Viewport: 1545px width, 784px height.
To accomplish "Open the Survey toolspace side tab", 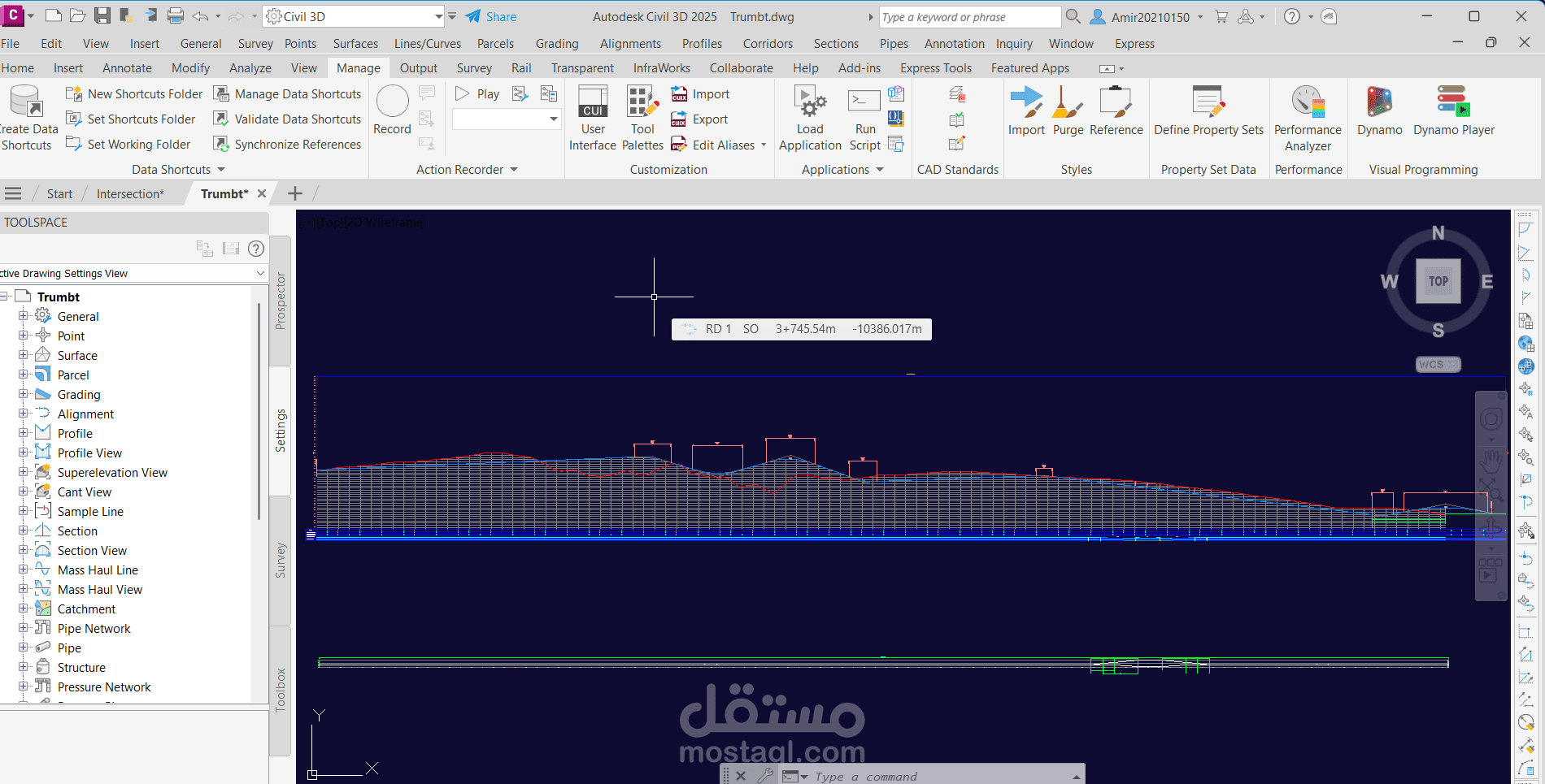I will [281, 561].
